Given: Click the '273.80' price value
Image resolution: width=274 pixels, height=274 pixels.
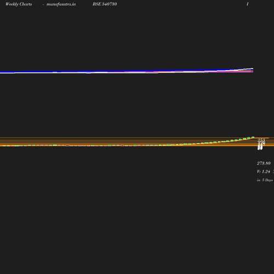Looking at the screenshot, I should (x=264, y=163).
